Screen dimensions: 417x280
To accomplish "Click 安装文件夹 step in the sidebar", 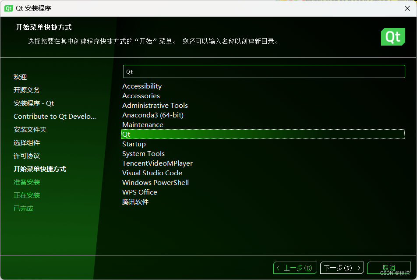I will 30,129.
